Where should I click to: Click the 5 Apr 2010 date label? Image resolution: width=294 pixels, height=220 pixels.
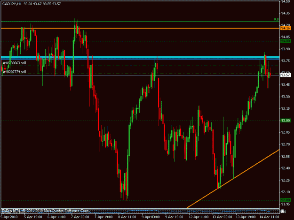(x=9, y=217)
